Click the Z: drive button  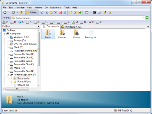click(x=99, y=22)
